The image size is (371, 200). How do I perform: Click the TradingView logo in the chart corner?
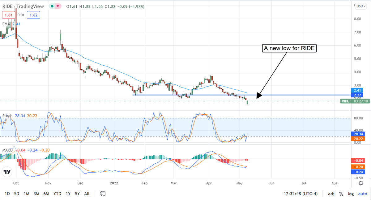pos(7,172)
